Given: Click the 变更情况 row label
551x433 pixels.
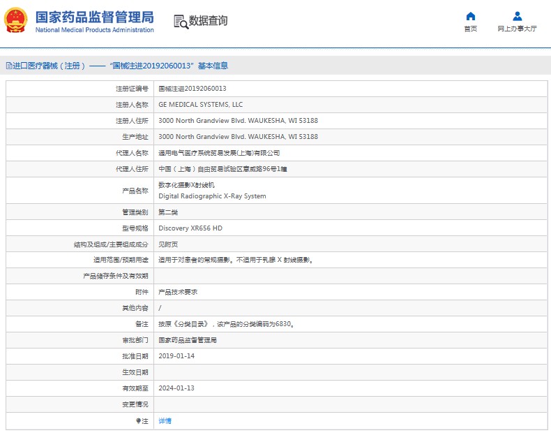Looking at the screenshot, I should click(135, 404).
